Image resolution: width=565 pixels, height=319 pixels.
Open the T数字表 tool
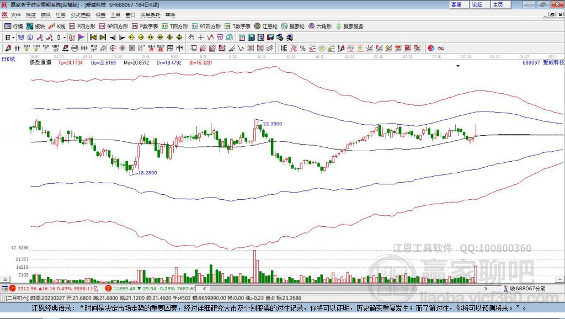(237, 26)
